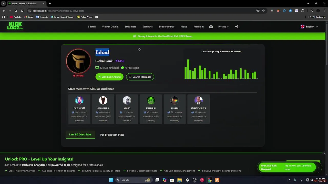Open YouTube bookmark
This screenshot has width=328, height=184.
coord(16,17)
